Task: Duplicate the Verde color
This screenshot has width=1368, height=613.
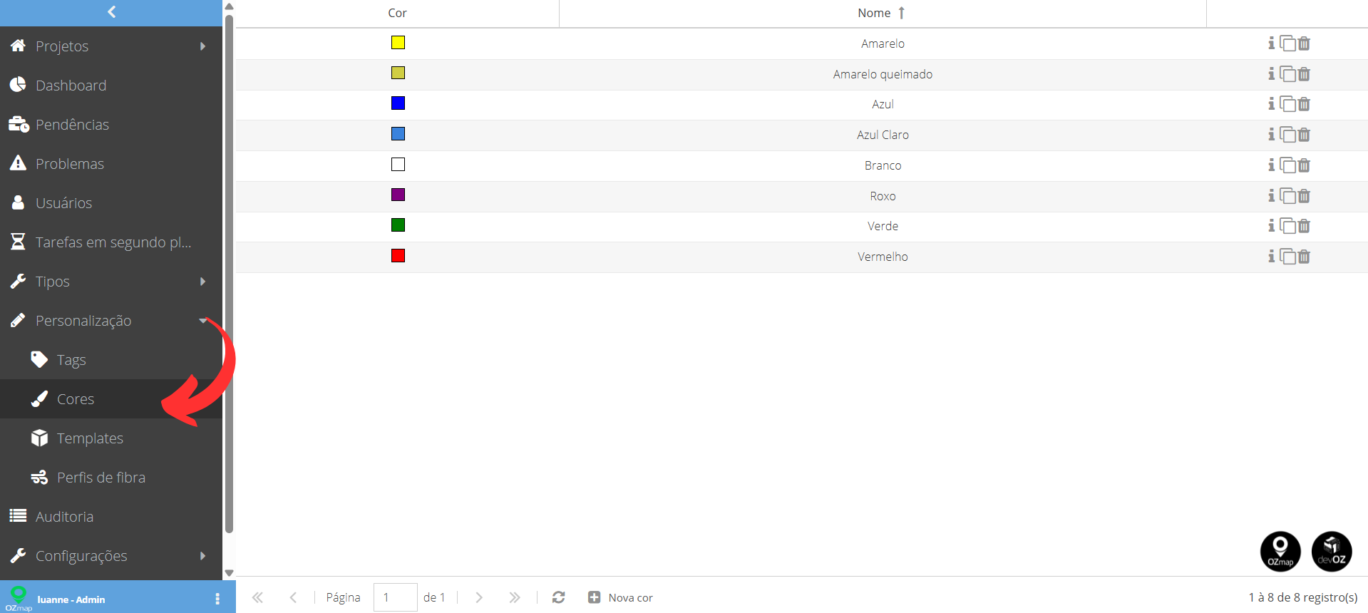Action: (x=1287, y=226)
